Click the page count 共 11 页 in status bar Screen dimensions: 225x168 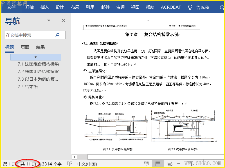(28, 164)
